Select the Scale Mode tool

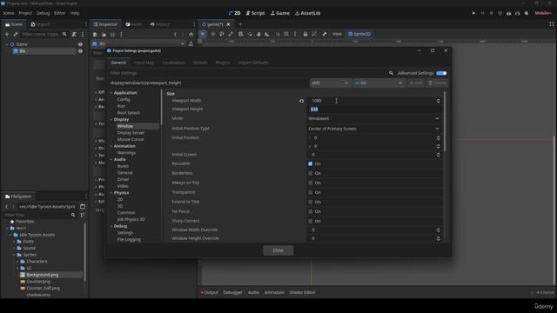pos(231,34)
